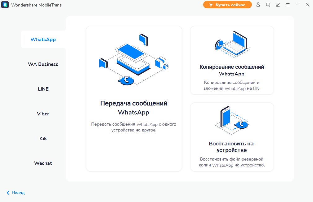This screenshot has height=202, width=313.
Task: Click the MobileTrans app logo
Action: click(x=5, y=5)
